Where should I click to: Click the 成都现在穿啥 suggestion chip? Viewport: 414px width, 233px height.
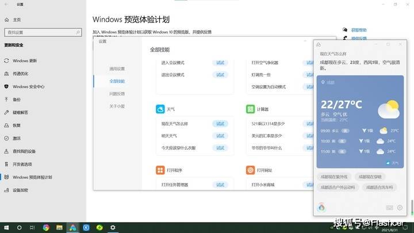[370, 177]
